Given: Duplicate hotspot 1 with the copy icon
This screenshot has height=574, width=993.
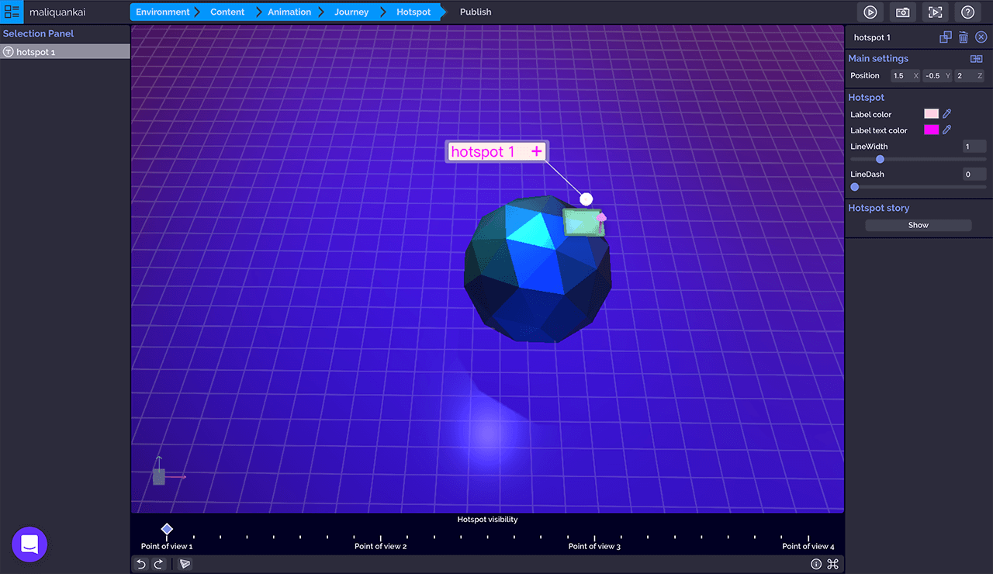Looking at the screenshot, I should click(x=945, y=37).
